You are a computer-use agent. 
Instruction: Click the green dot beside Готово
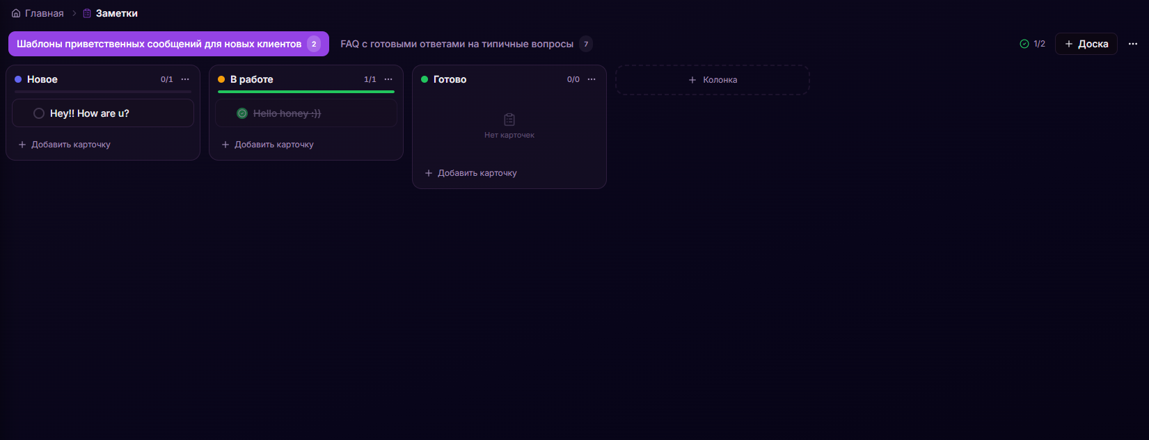point(425,79)
